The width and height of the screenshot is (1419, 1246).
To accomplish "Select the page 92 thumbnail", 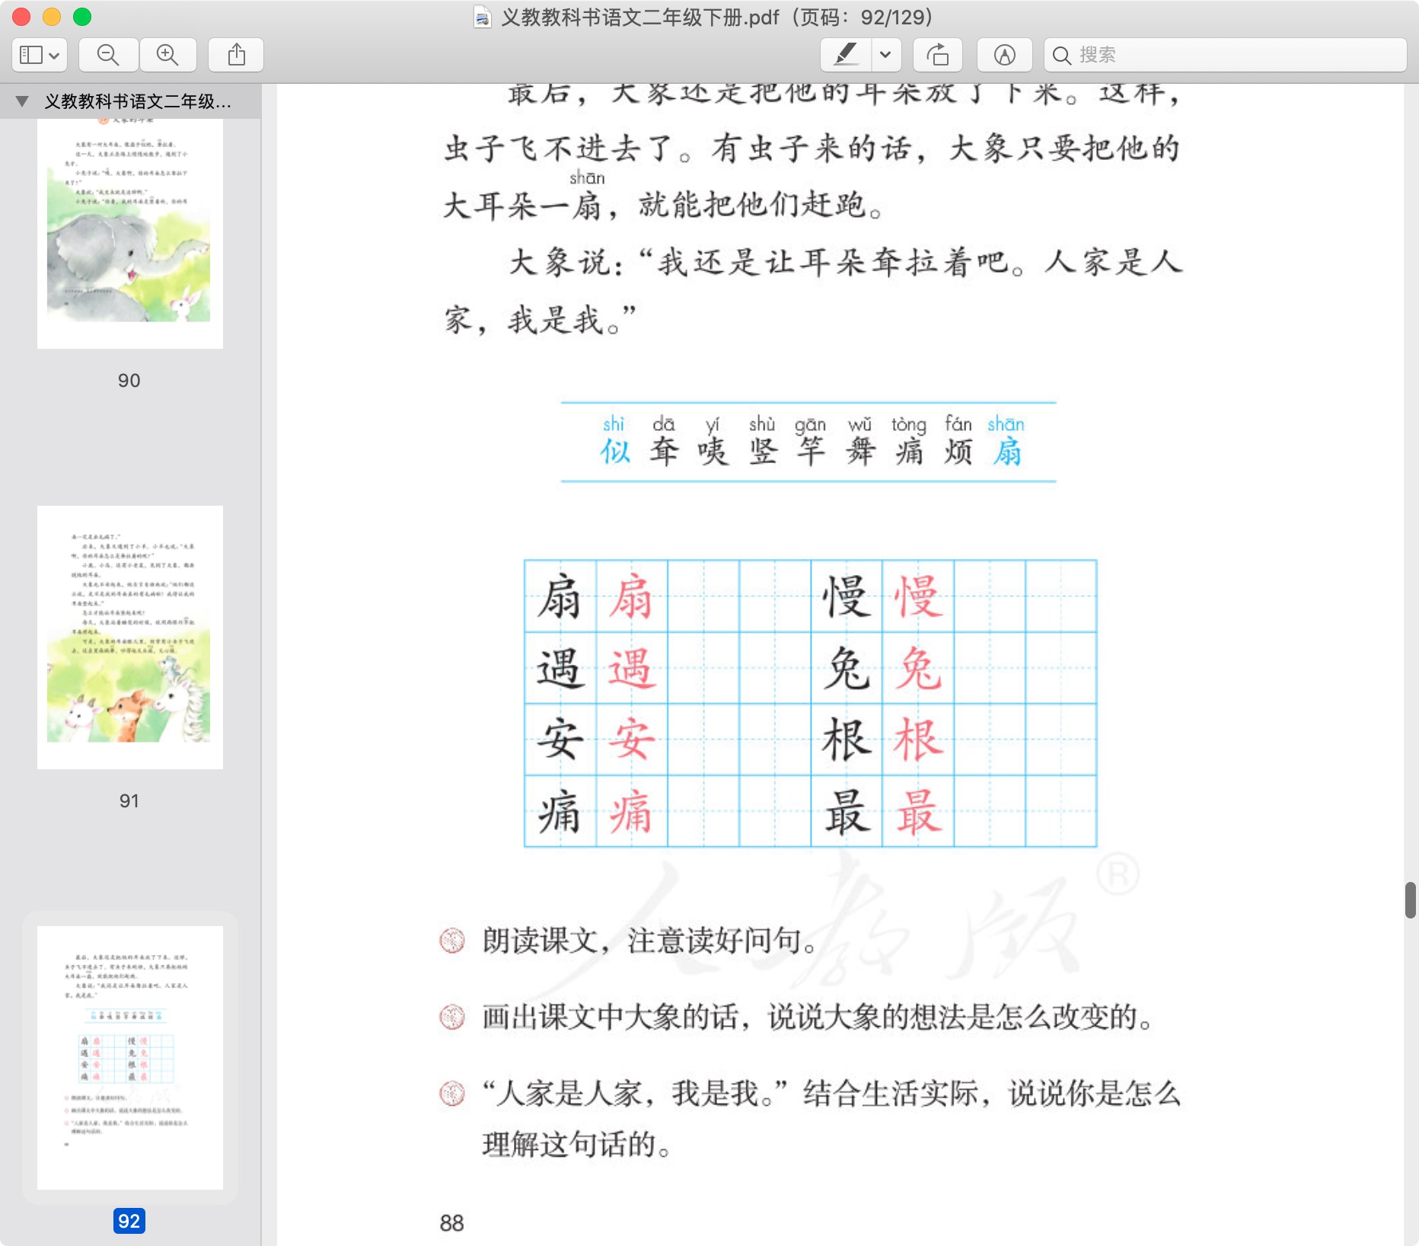I will tap(129, 1057).
